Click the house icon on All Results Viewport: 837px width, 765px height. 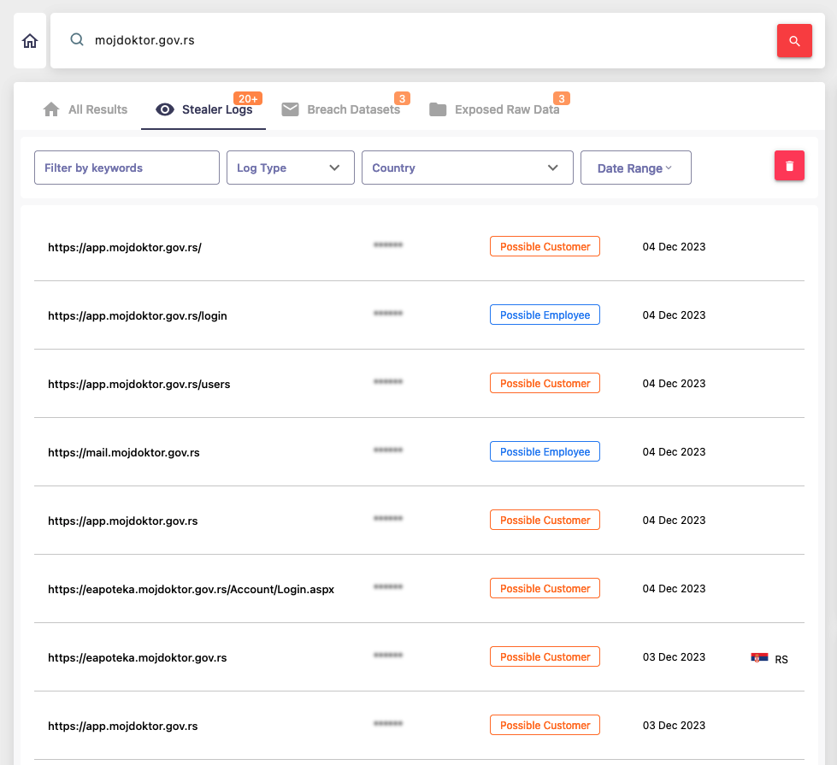tap(51, 109)
